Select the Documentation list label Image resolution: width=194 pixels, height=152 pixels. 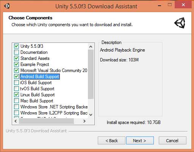[x=34, y=52]
